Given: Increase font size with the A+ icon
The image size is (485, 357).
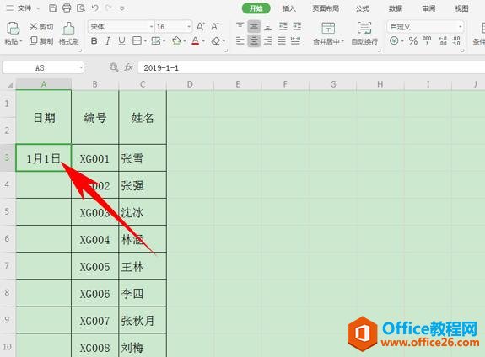Looking at the screenshot, I should click(201, 27).
